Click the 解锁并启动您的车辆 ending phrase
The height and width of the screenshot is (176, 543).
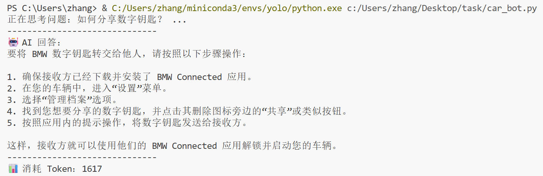pyautogui.click(x=292, y=146)
